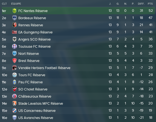The image size is (156, 122).
Task: Click the FC Nantes Réserve club crest
Action: (15, 11)
